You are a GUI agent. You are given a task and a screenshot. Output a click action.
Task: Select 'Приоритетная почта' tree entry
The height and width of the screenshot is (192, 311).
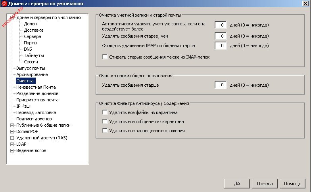point(37,100)
